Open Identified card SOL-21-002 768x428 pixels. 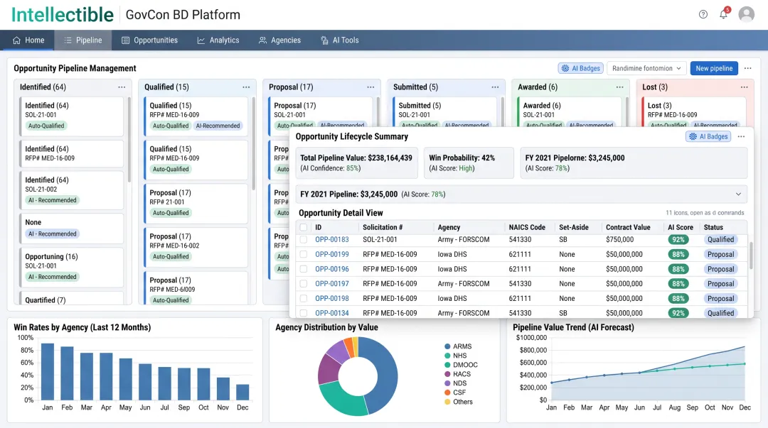click(72, 190)
